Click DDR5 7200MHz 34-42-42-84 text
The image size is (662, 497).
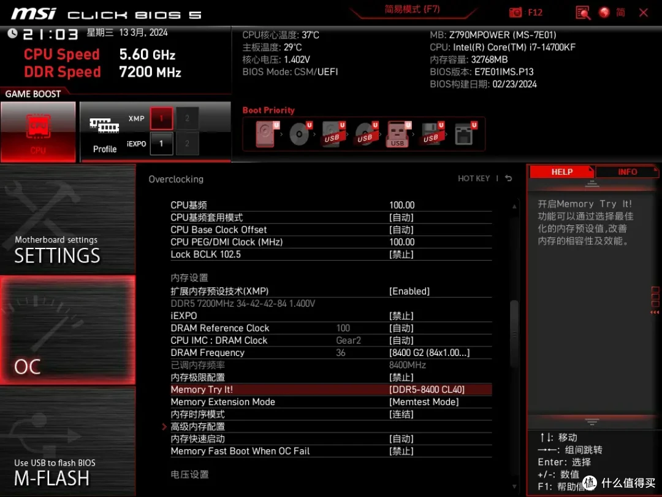coord(243,304)
